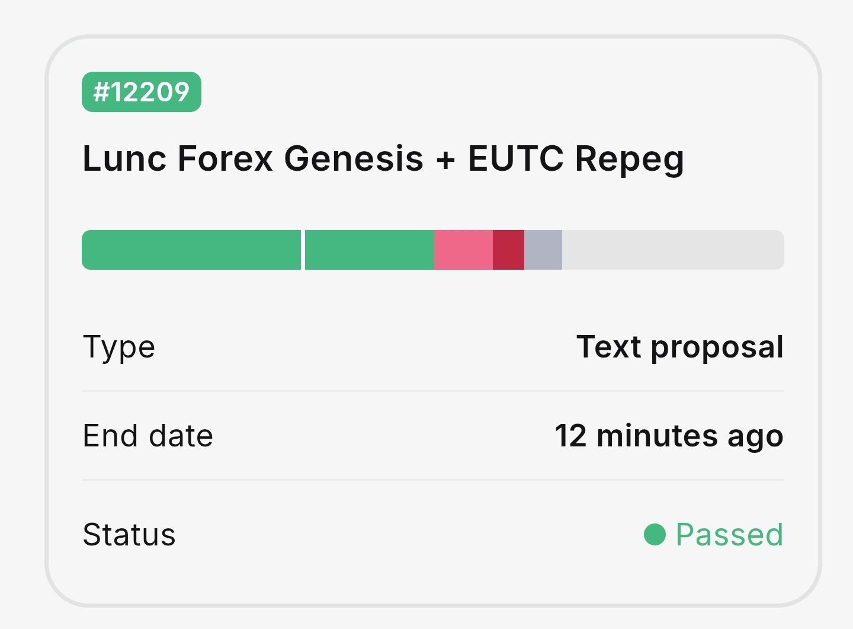Click the "Text proposal" type value
The width and height of the screenshot is (853, 629).
point(680,347)
